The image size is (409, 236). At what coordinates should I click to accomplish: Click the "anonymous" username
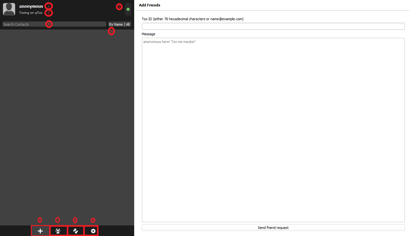[31, 6]
